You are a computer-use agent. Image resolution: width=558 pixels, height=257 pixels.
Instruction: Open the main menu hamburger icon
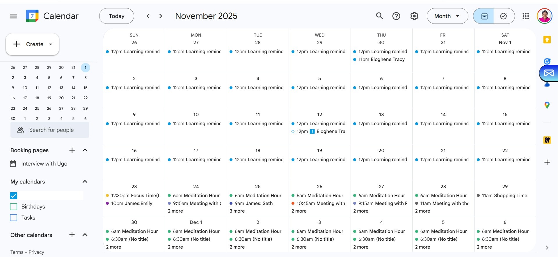tap(13, 16)
